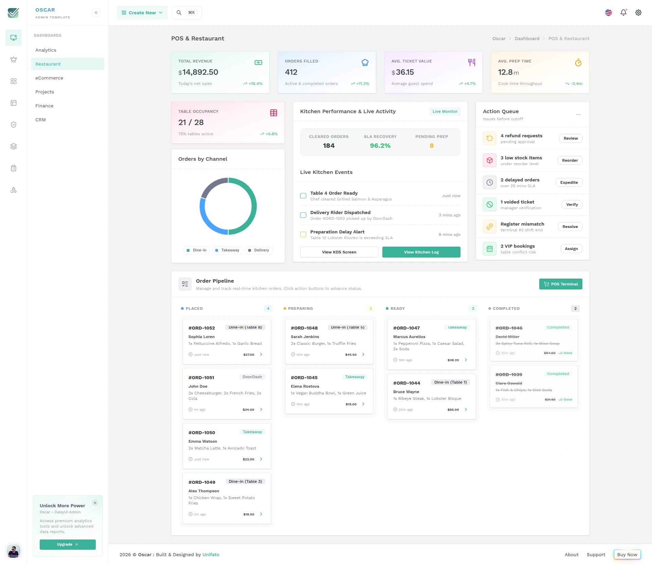Open the dashboards monitor icon in rail
The image size is (652, 565).
point(14,38)
